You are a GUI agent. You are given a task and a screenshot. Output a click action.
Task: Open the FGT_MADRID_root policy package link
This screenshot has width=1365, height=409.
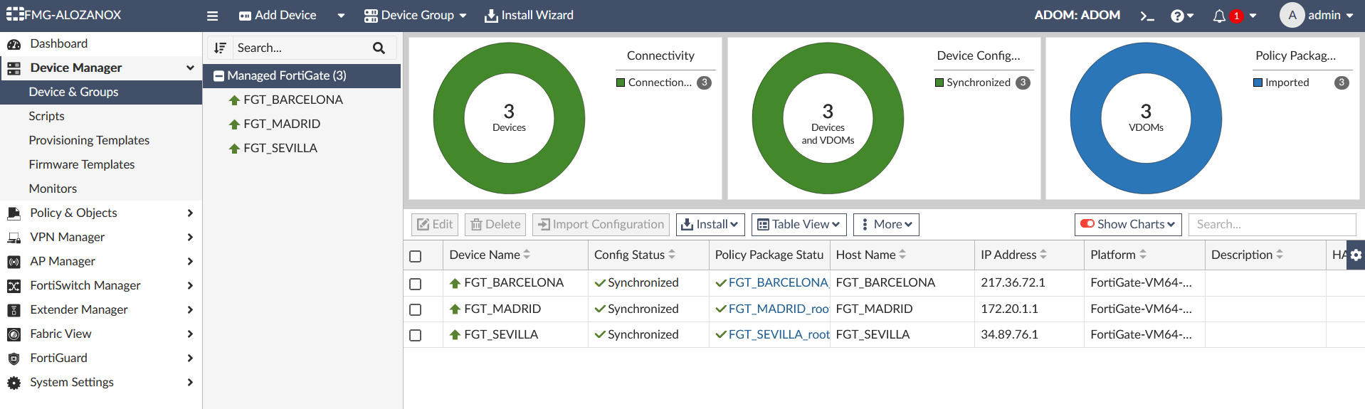click(779, 309)
